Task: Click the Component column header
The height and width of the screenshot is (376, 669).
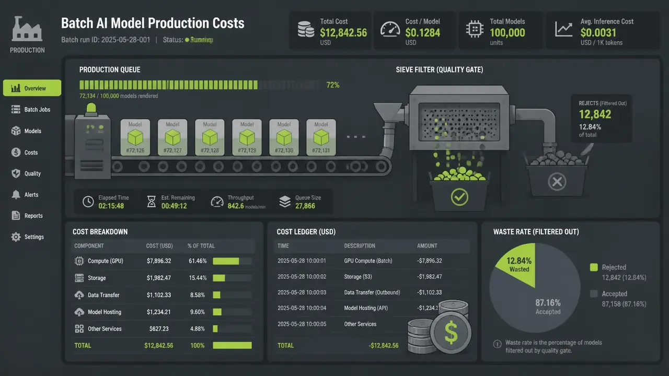Action: point(89,246)
